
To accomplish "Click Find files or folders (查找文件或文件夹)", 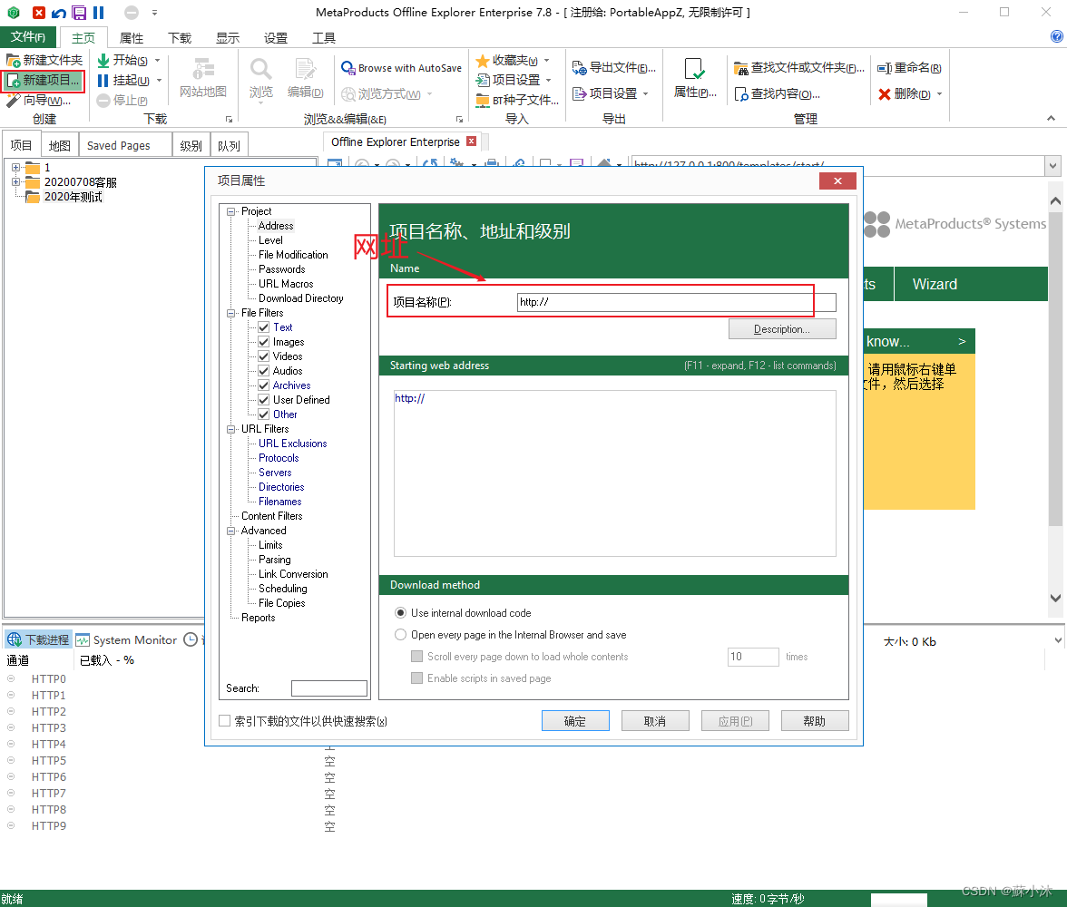I will click(798, 67).
